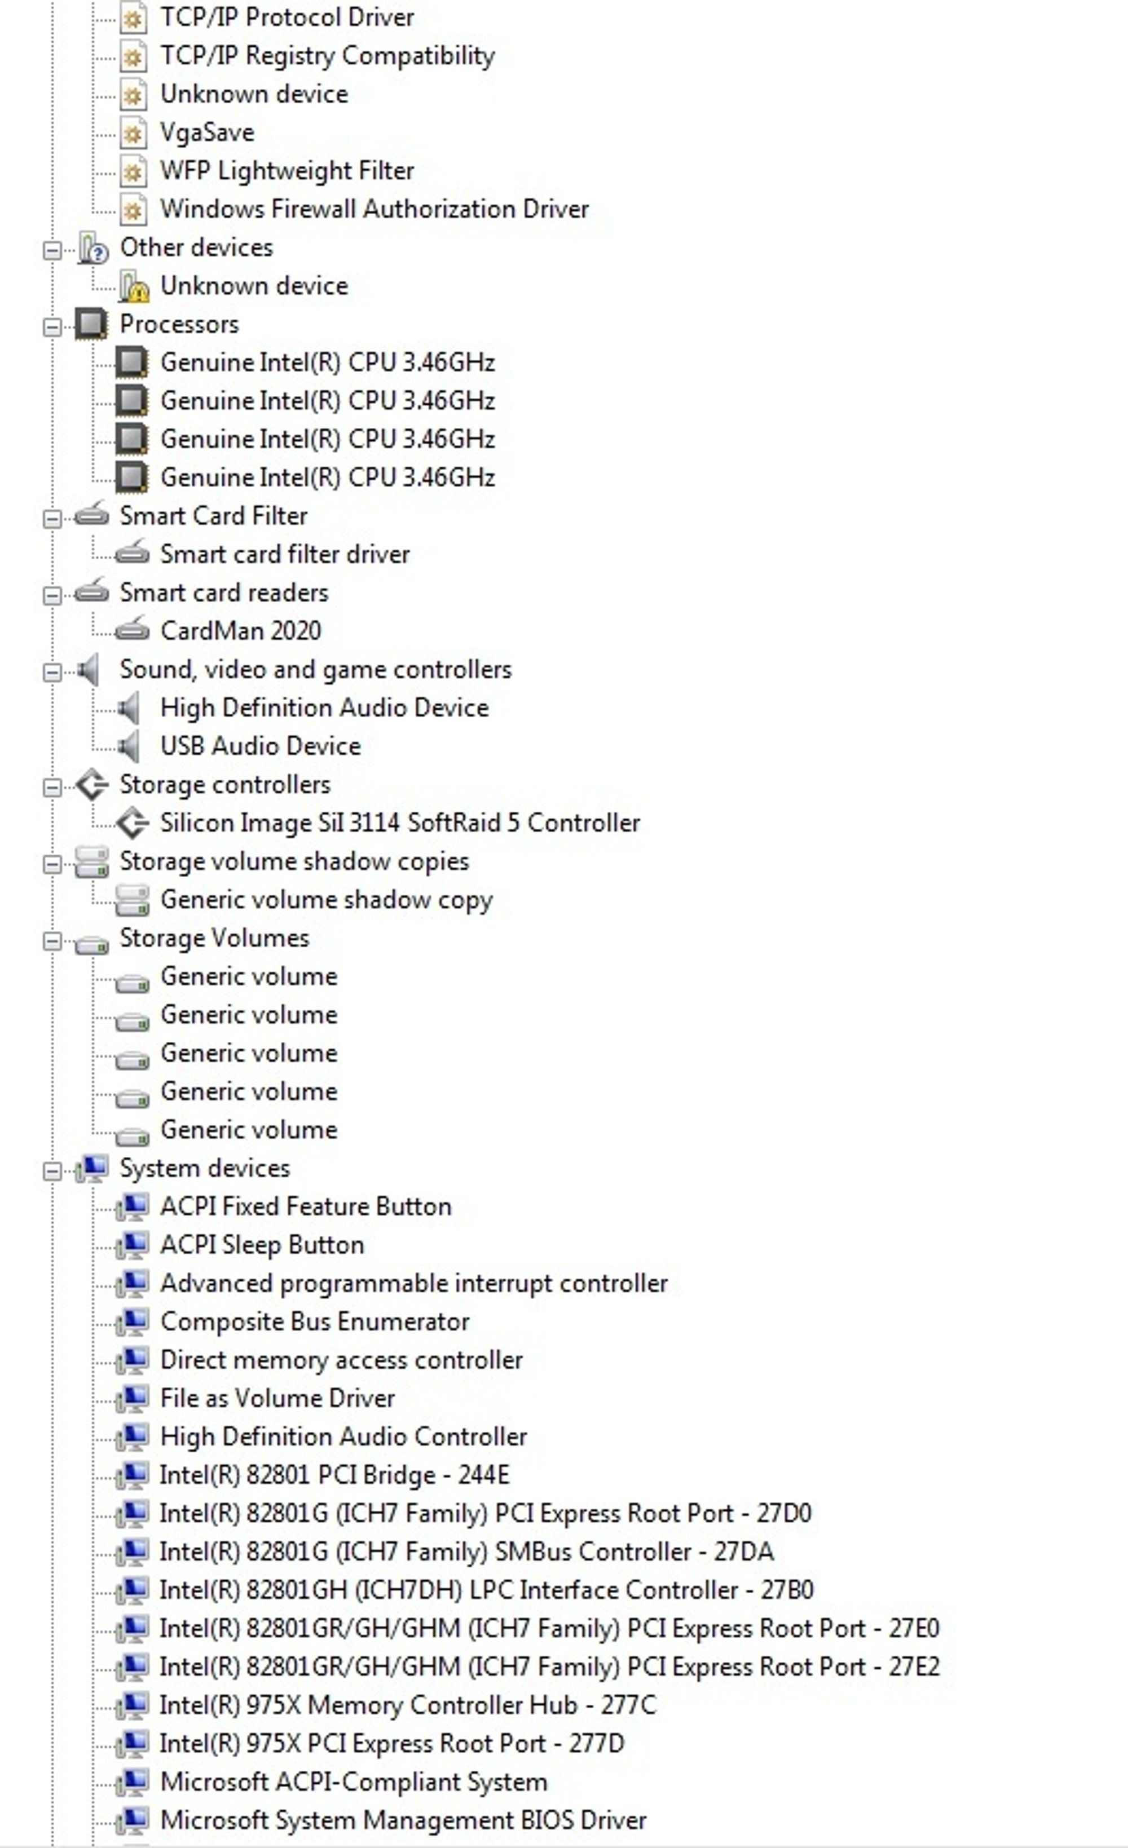Image resolution: width=1128 pixels, height=1848 pixels.
Task: Collapse the Storage controllers category
Action: tap(52, 788)
